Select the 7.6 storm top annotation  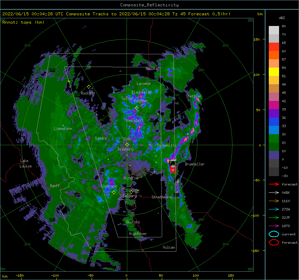[173, 163]
